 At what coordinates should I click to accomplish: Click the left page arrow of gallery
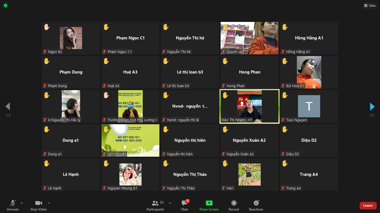[x=8, y=106]
